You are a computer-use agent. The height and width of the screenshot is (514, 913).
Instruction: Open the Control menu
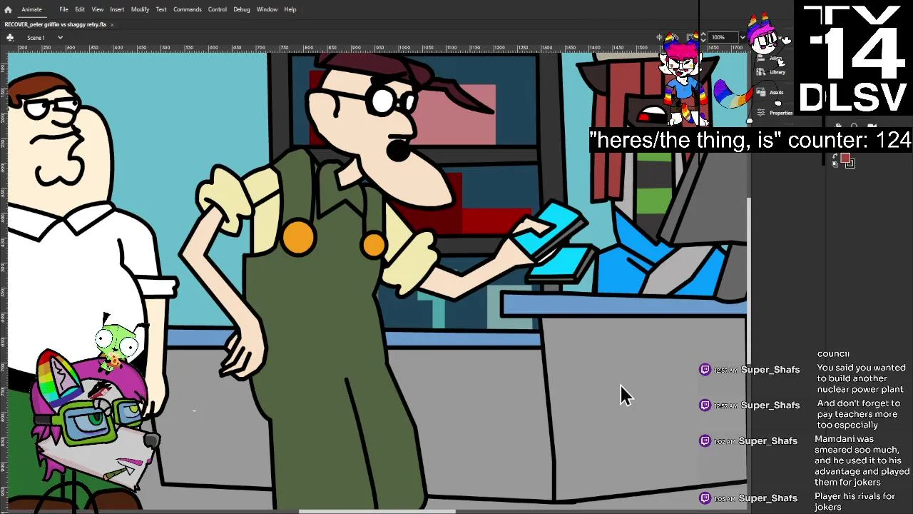click(218, 9)
